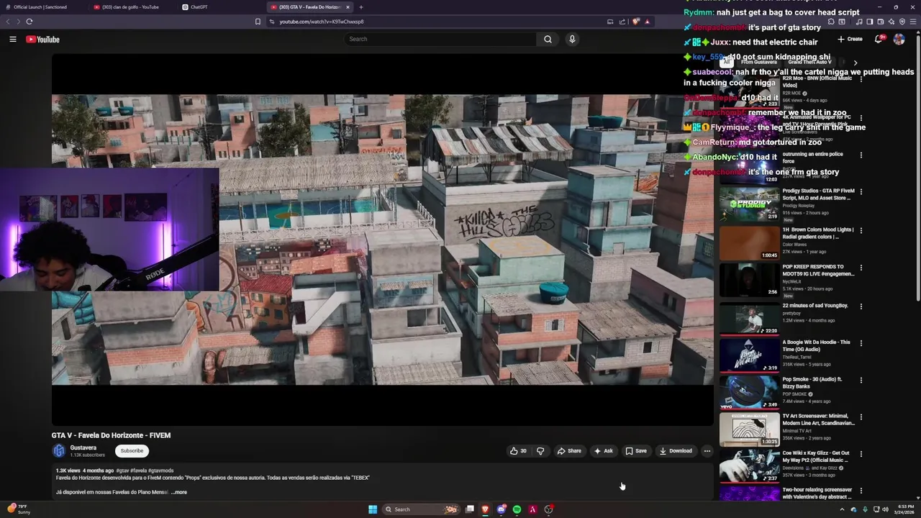This screenshot has width=921, height=518.
Task: Open the TV Art Screensaver video thumbnail
Action: (x=749, y=430)
